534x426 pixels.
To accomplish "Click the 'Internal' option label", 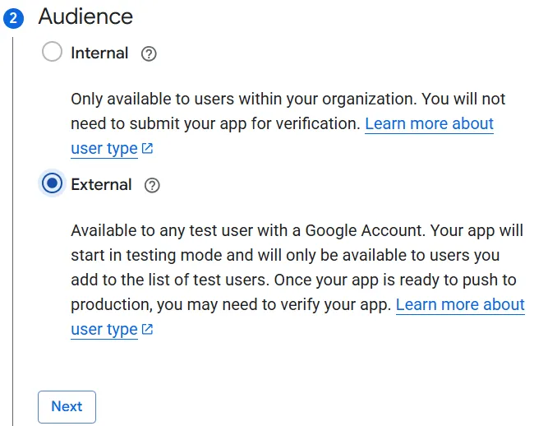I will point(99,53).
